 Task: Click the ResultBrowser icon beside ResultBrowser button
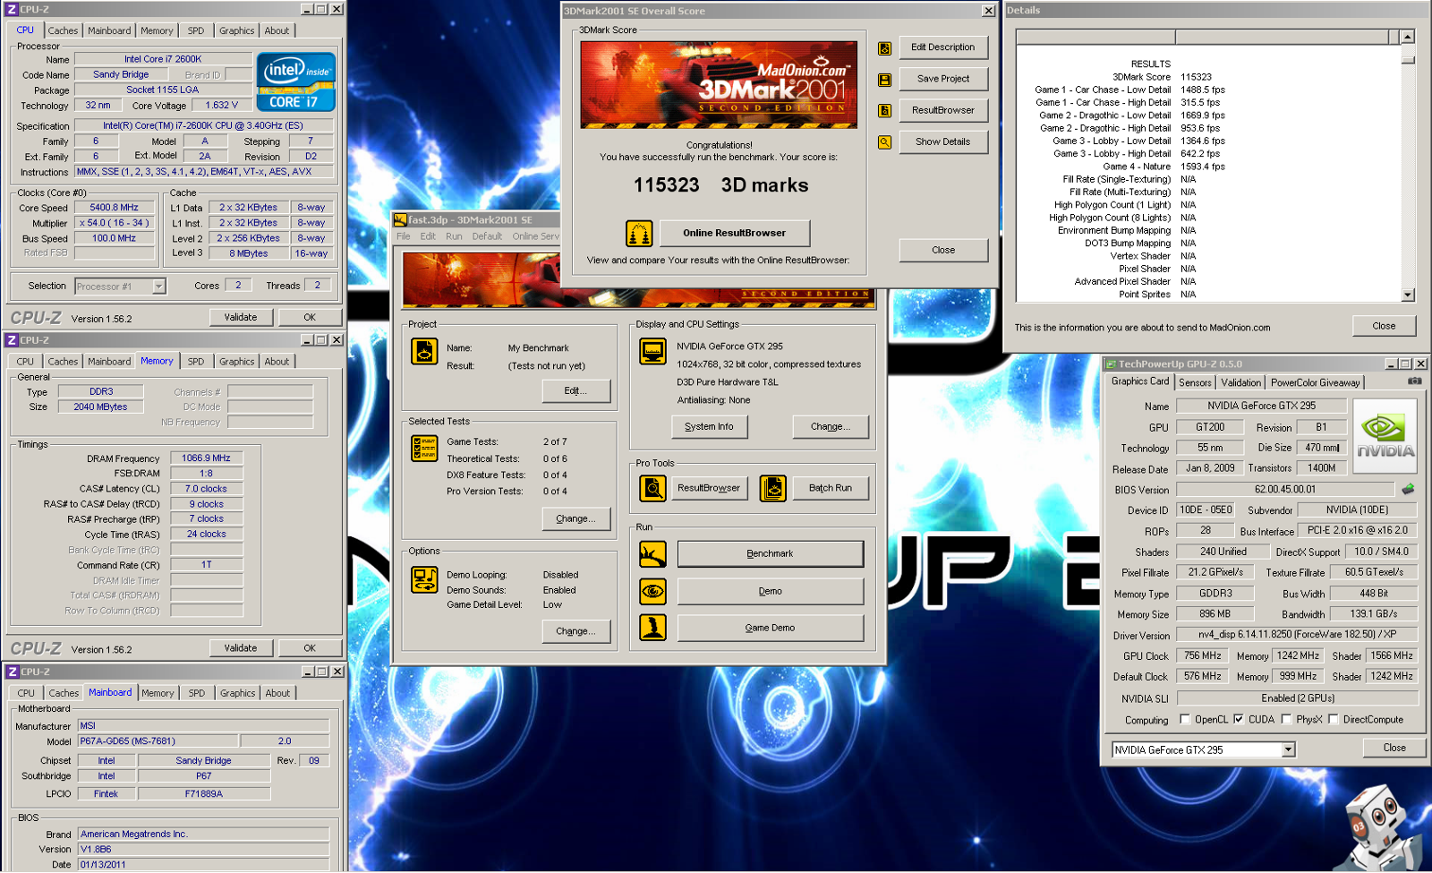pos(884,111)
